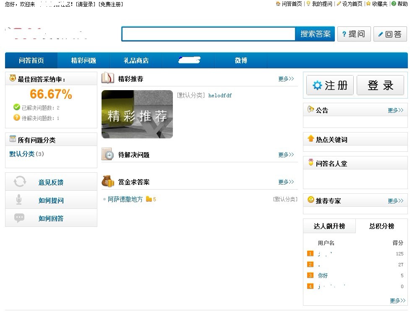Click the 得分 column header
The width and height of the screenshot is (415, 312).
coord(398,243)
